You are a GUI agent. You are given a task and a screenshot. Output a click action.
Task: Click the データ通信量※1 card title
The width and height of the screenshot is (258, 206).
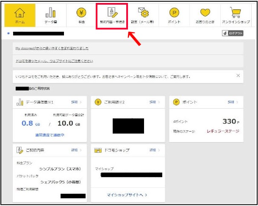click(x=39, y=102)
